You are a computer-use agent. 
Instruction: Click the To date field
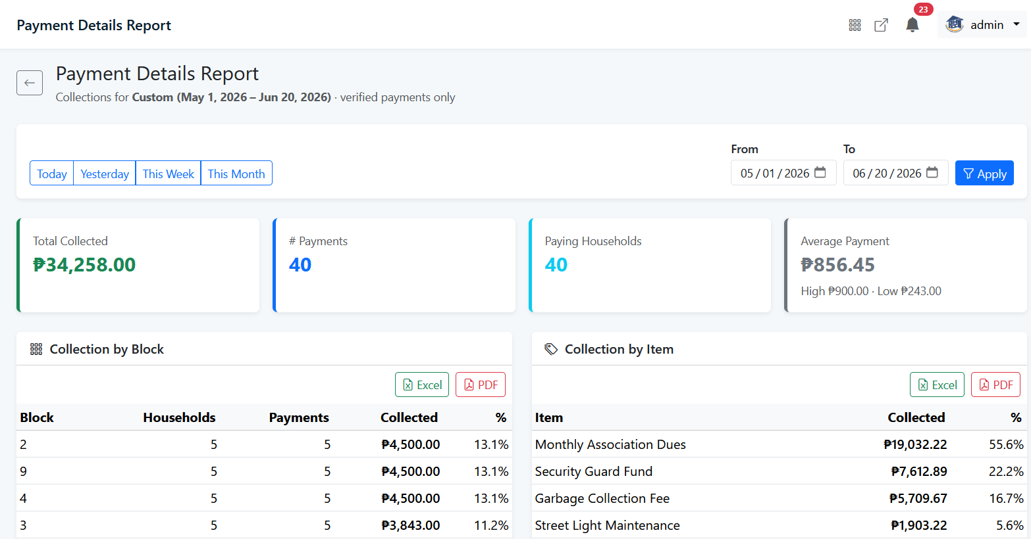(x=895, y=173)
